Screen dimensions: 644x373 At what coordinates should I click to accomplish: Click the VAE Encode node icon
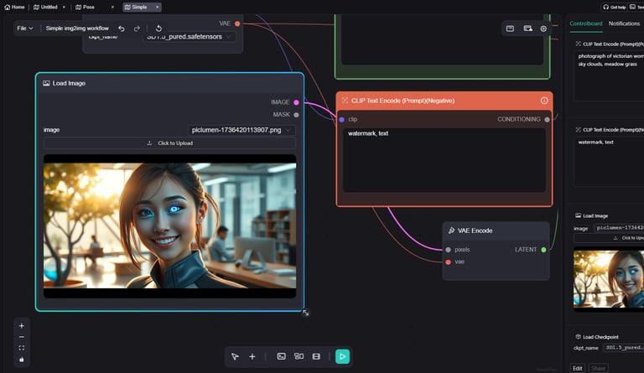pos(451,231)
